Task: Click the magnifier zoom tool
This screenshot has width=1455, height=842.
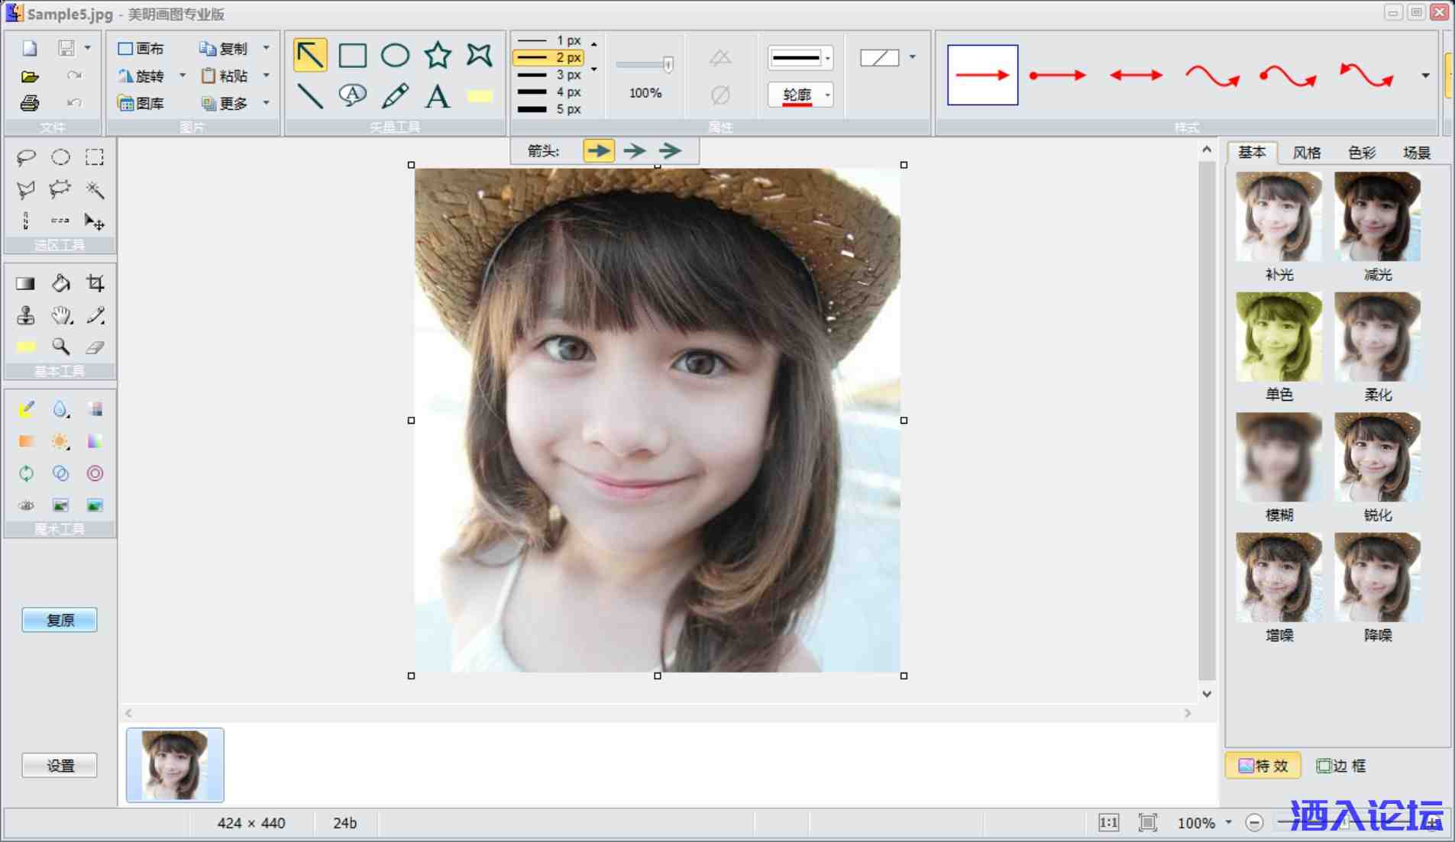Action: [60, 347]
